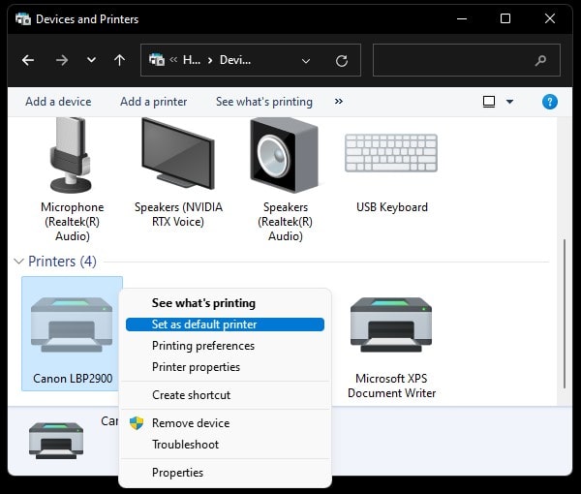Choose Troubleshoot in context menu

(226, 445)
